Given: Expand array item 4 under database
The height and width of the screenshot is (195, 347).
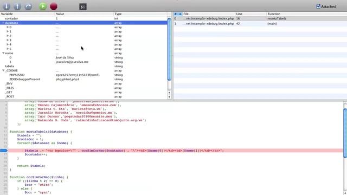Looking at the screenshot, I should click(x=8, y=44).
